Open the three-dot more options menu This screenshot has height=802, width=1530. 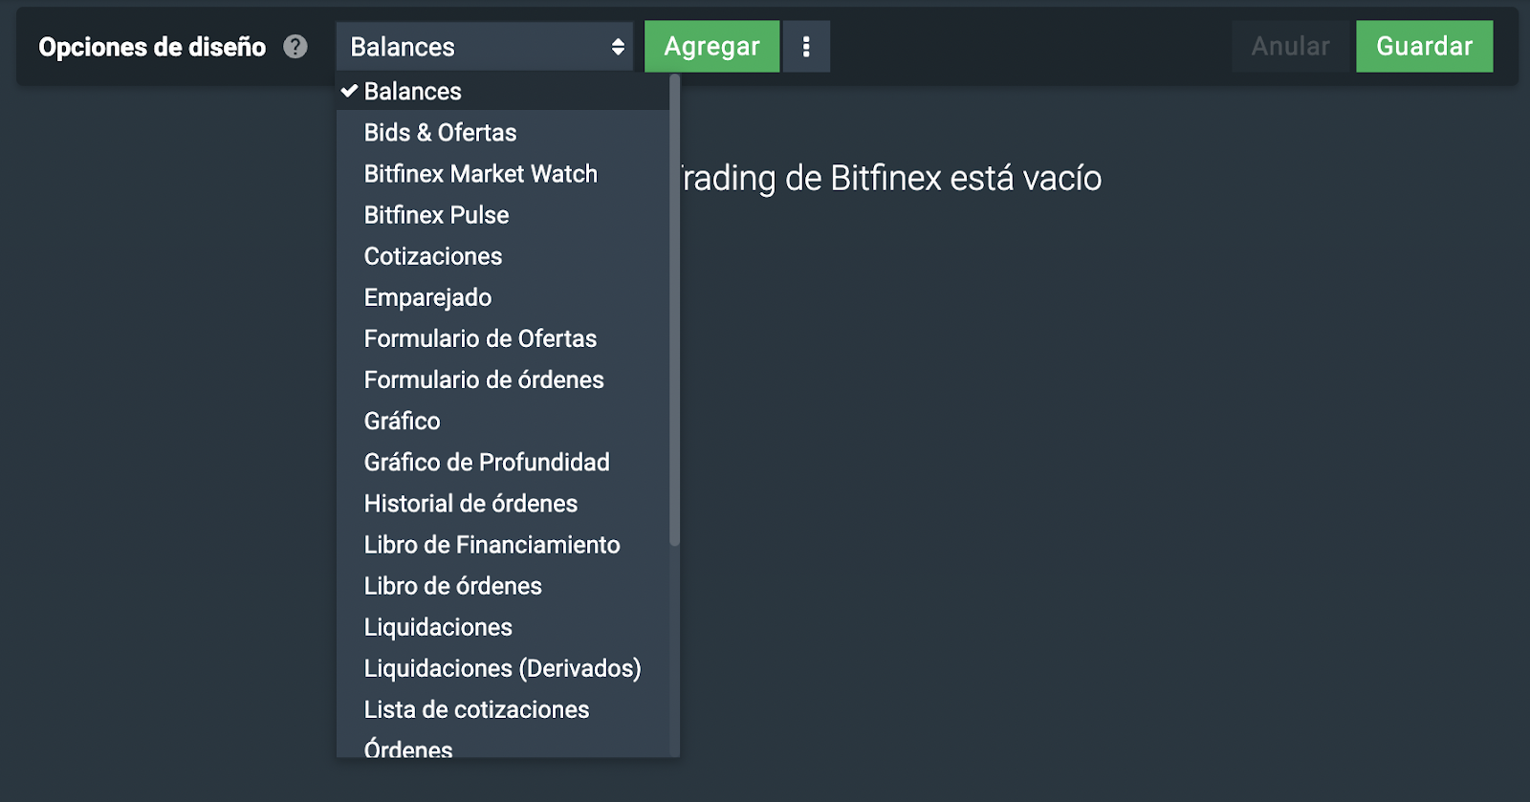tap(806, 46)
